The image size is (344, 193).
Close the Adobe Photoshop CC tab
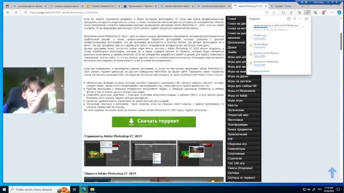(x=266, y=6)
